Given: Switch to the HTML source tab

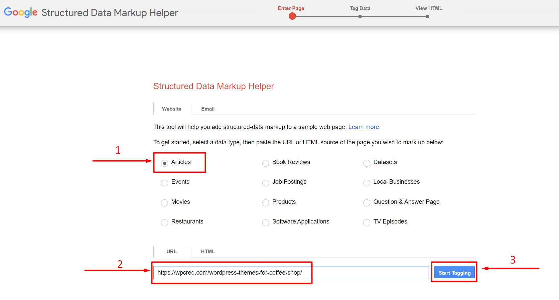Looking at the screenshot, I should pyautogui.click(x=208, y=252).
